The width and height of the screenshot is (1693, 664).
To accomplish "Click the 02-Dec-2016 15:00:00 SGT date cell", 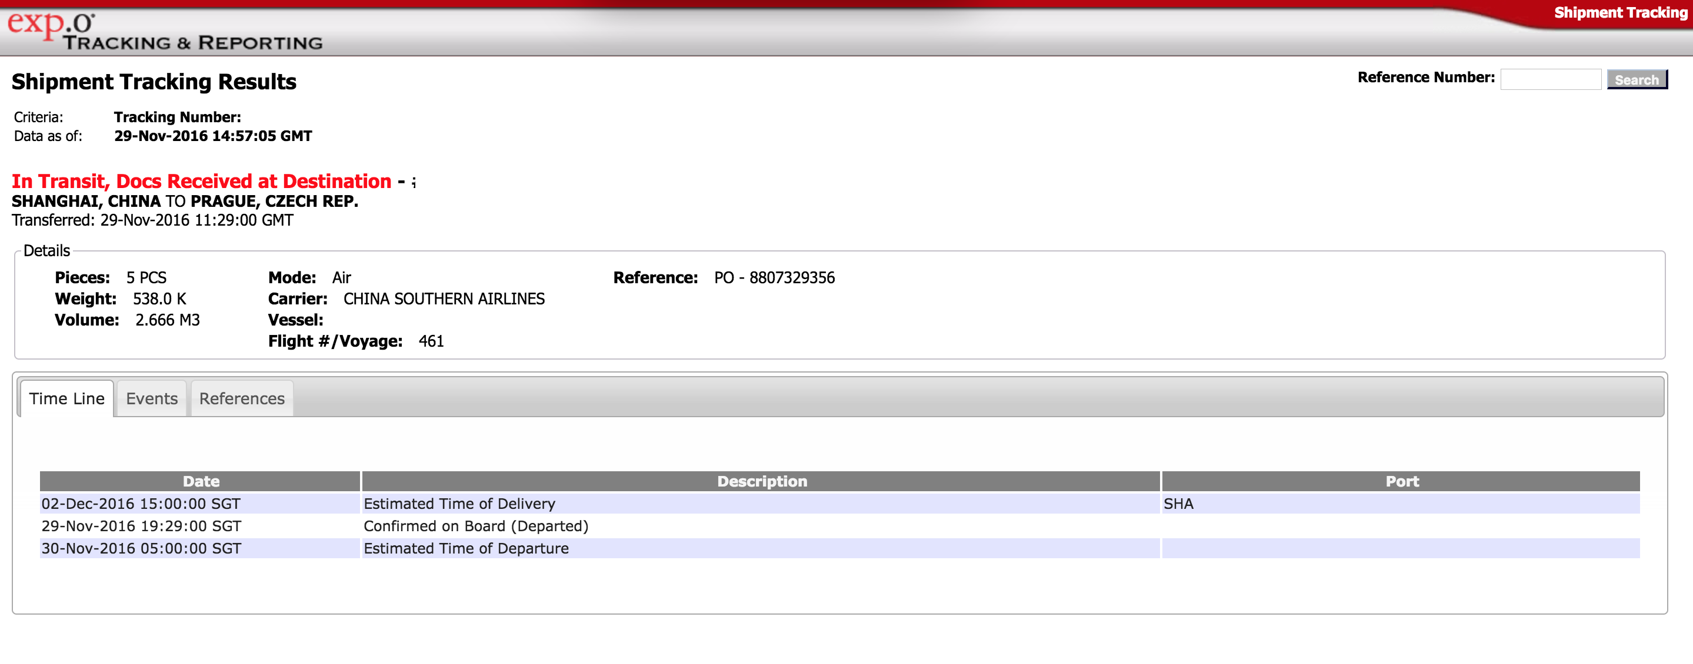I will pyautogui.click(x=141, y=504).
